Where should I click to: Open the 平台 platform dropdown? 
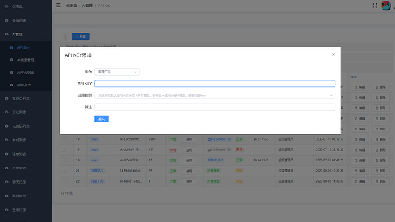(x=117, y=72)
